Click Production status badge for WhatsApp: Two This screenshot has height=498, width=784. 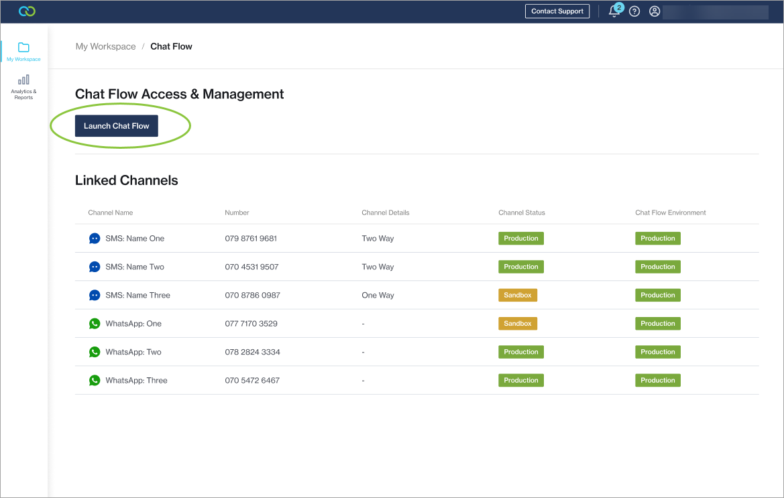521,352
